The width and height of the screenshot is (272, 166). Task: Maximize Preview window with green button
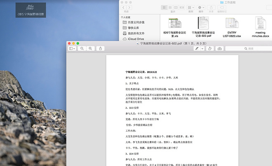(x=78, y=43)
